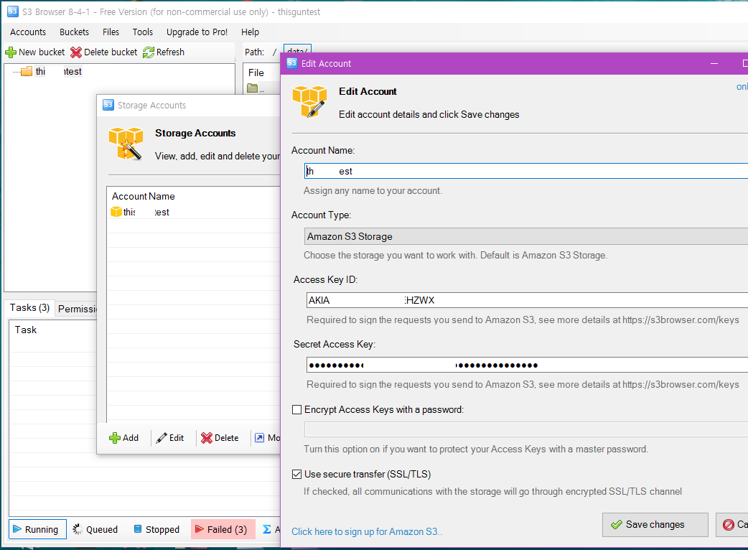The height and width of the screenshot is (550, 748).
Task: Click the Add account plus icon
Action: tap(115, 438)
